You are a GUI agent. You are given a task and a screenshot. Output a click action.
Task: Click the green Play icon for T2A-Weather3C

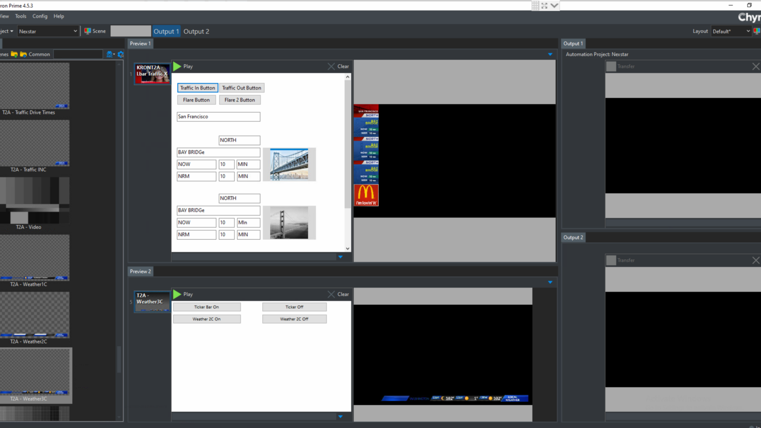[177, 294]
